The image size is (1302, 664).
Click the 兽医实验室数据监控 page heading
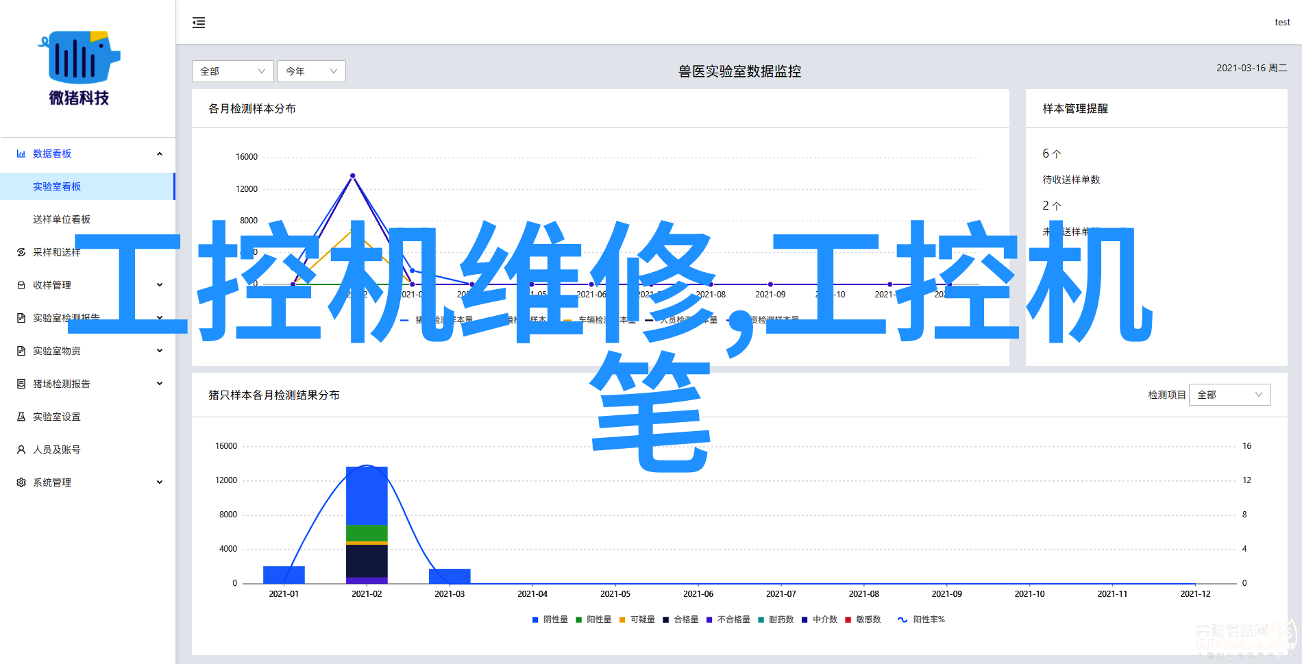tap(739, 71)
